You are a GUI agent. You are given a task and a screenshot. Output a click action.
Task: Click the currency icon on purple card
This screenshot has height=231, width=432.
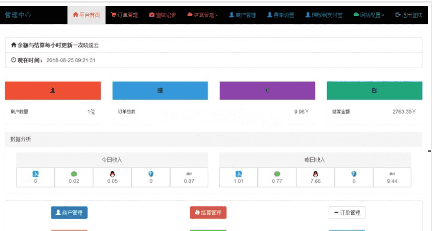click(x=267, y=90)
